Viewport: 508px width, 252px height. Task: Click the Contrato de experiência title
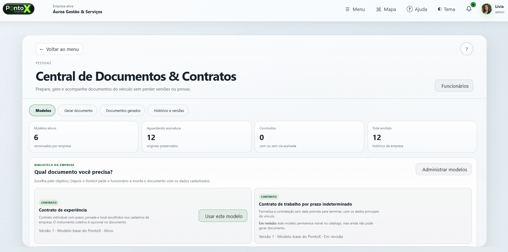pos(63,210)
